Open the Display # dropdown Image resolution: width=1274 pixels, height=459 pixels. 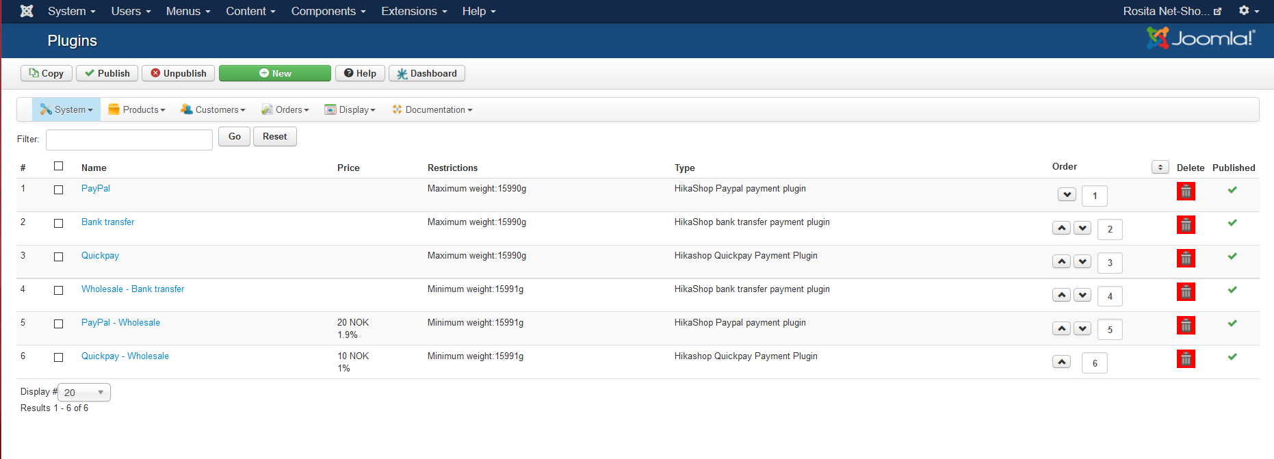84,393
